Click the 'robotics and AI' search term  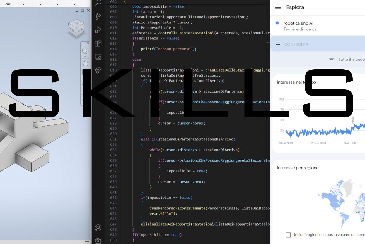[298, 23]
